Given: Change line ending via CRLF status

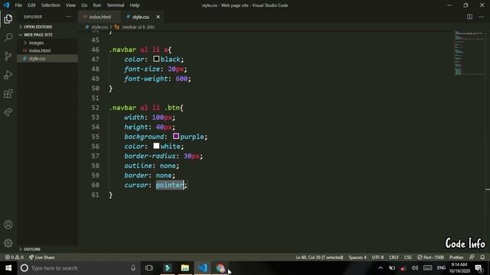Looking at the screenshot, I should (x=394, y=257).
